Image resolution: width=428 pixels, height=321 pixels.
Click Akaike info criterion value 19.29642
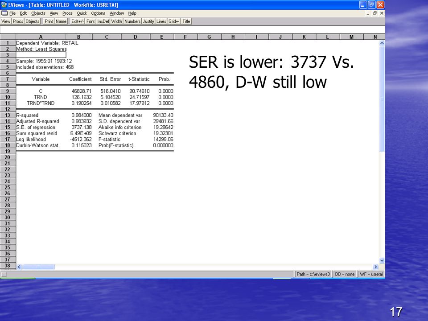click(163, 127)
